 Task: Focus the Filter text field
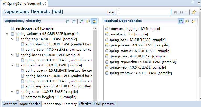pos(144,12)
